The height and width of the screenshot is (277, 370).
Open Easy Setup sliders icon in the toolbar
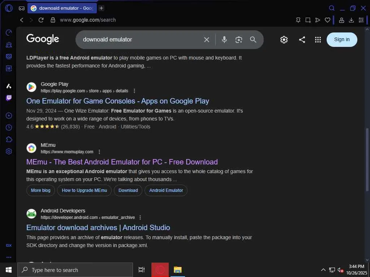[361, 20]
